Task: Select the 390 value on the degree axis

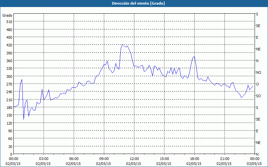Action: click(10, 53)
